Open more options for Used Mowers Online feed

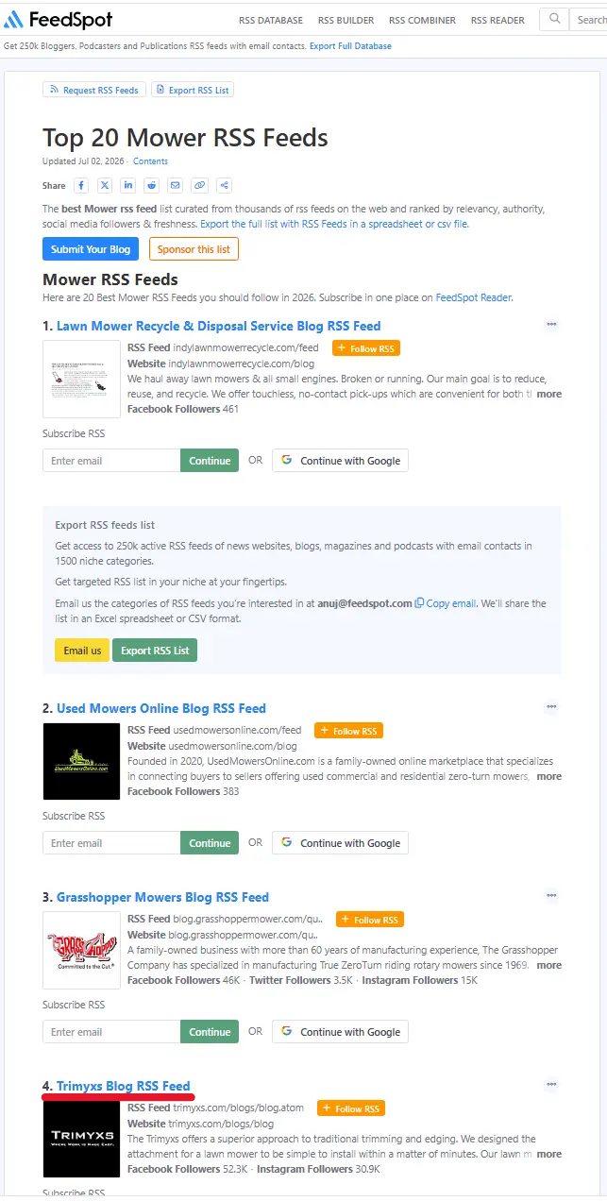551,707
